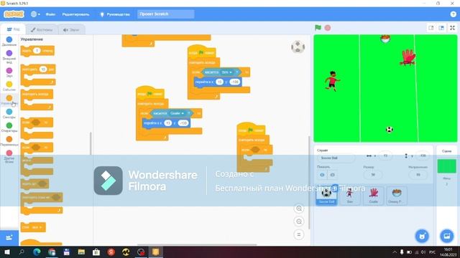
Task: Select the green stage backdrop thumbnail
Action: pos(447,166)
